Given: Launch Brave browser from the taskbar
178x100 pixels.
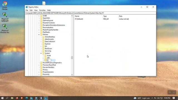Looking at the screenshot, I should click(x=22, y=98).
